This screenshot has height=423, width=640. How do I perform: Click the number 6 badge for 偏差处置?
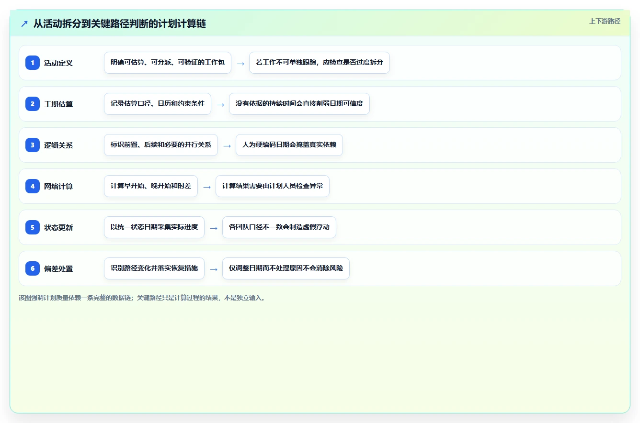[x=33, y=268]
